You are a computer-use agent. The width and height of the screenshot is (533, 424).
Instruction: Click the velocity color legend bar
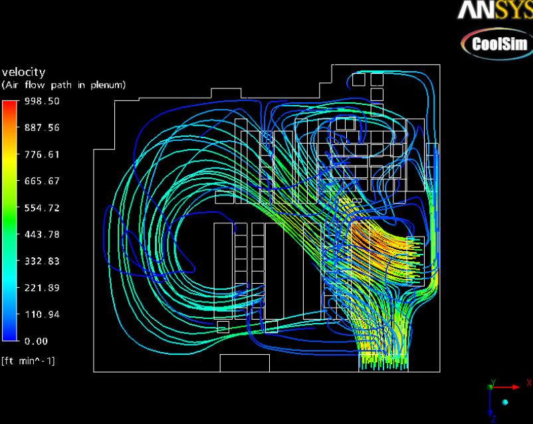[x=9, y=221]
